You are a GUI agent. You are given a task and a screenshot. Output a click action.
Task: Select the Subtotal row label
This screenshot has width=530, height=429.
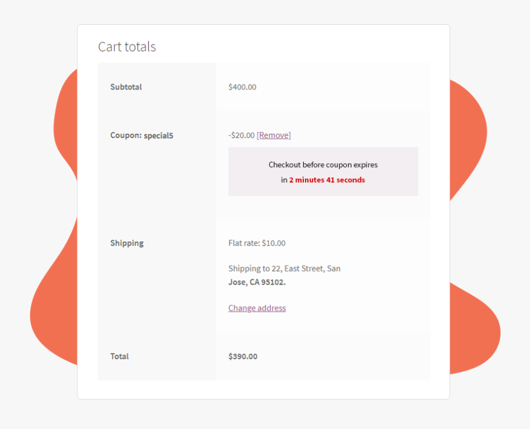pyautogui.click(x=126, y=87)
